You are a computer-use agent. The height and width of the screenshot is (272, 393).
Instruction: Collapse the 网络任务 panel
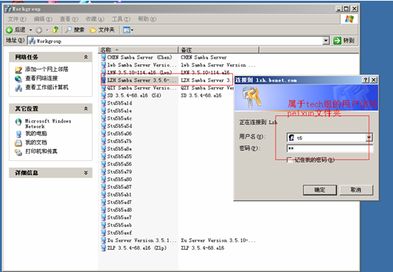(x=86, y=57)
